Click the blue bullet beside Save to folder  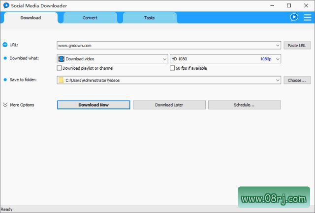pos(5,80)
